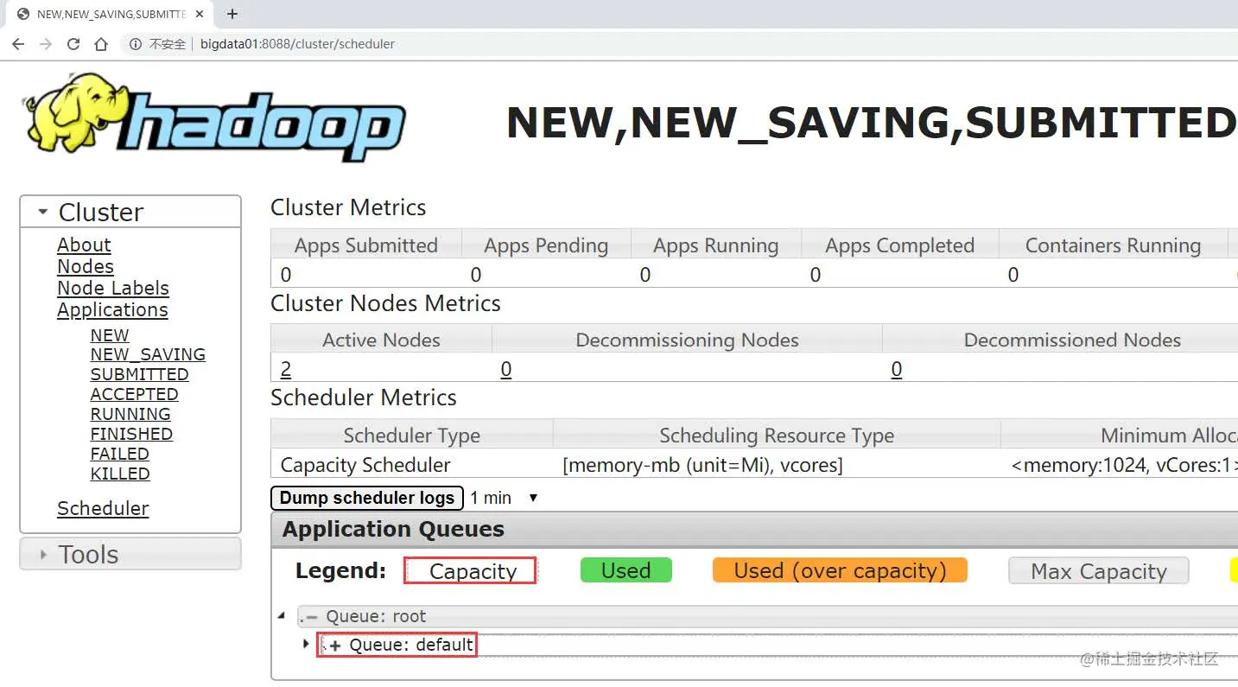Filter applications by FINISHED state
The width and height of the screenshot is (1238, 687).
tap(131, 435)
